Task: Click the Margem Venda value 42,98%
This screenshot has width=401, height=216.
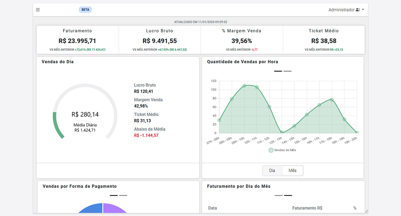Action: click(141, 106)
